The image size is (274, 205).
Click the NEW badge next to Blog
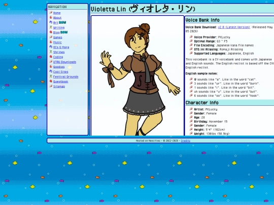pos(64,32)
